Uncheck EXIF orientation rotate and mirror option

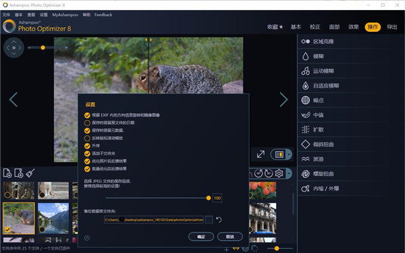87,115
